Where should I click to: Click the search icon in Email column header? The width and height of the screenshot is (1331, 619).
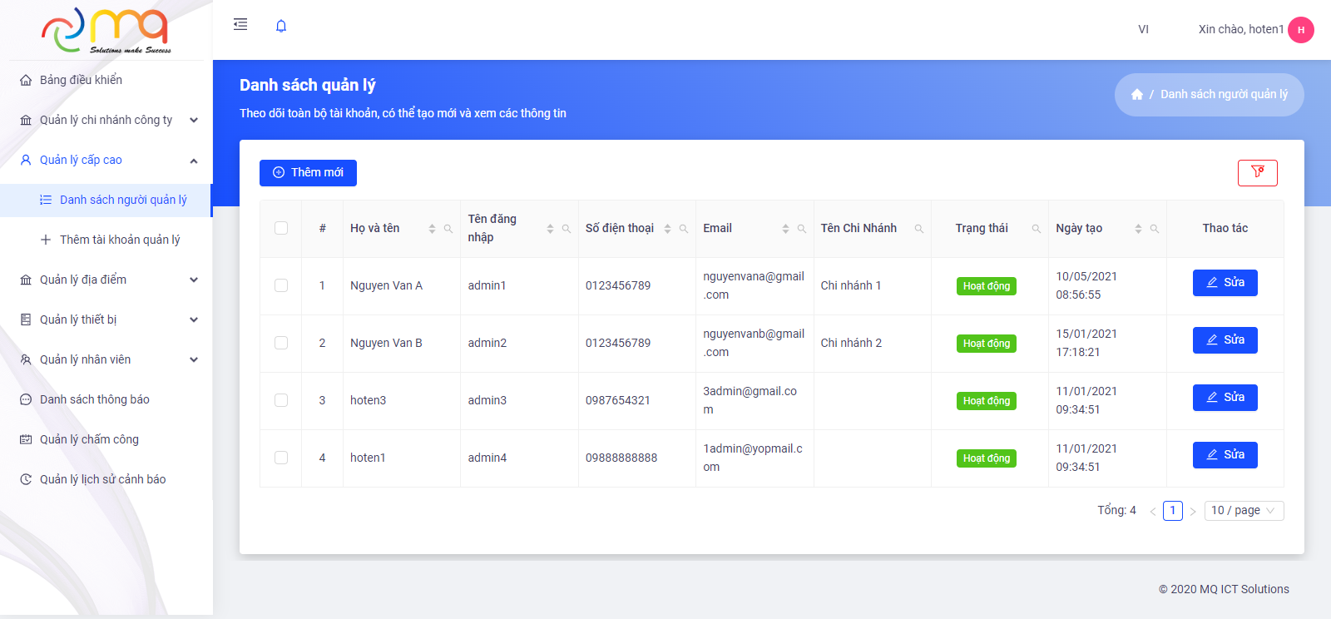802,229
